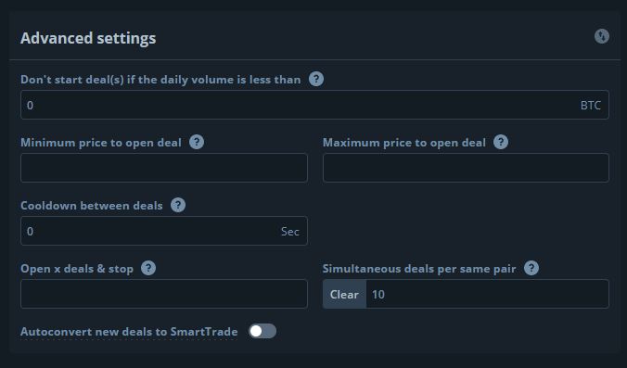Click the Autoconvert new deals to SmartTrade label
The width and height of the screenshot is (627, 368).
click(129, 332)
